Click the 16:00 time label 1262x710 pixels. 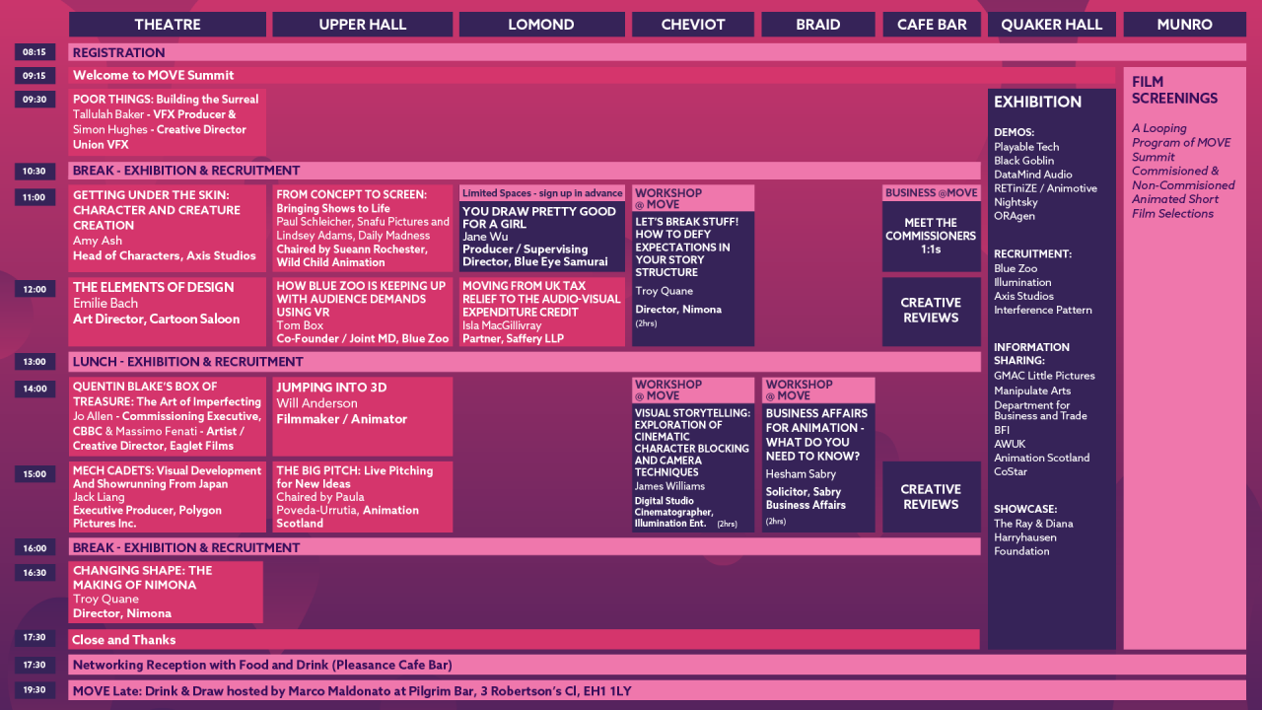pos(35,547)
